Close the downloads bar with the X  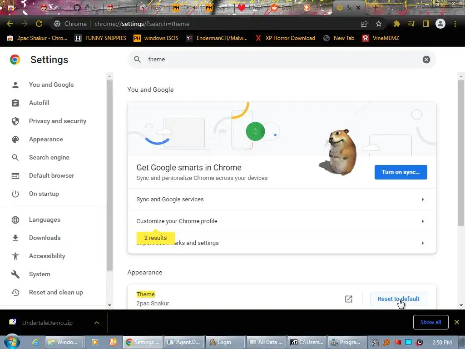coord(457,322)
